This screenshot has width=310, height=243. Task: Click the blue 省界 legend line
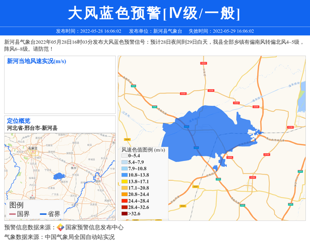(42, 214)
